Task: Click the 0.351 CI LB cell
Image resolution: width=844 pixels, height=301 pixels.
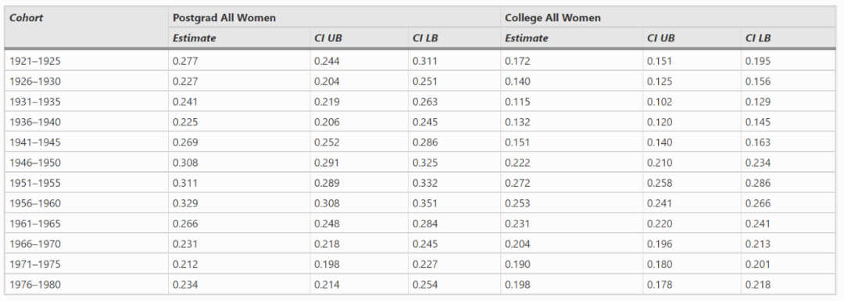Action: 425,203
